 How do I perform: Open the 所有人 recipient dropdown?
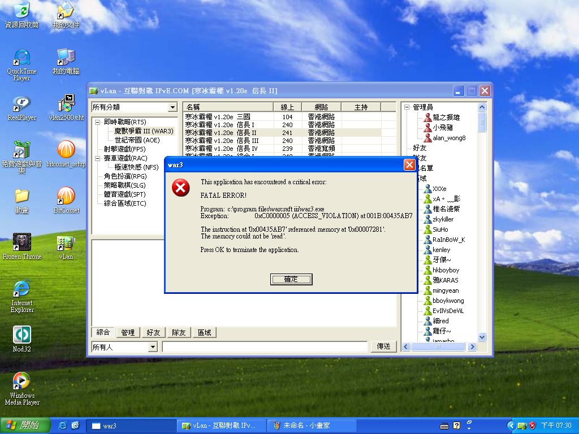(153, 347)
